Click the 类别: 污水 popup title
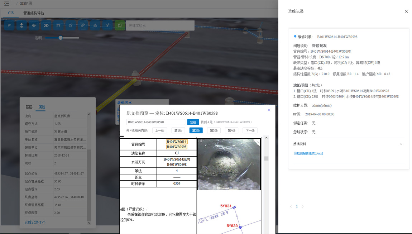This screenshot has height=234, width=412. (x=124, y=103)
